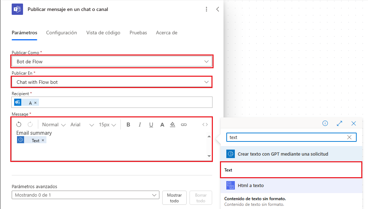Screen dimensions: 368x209
Task: Open the Arial font family dropdown
Action: 82,124
